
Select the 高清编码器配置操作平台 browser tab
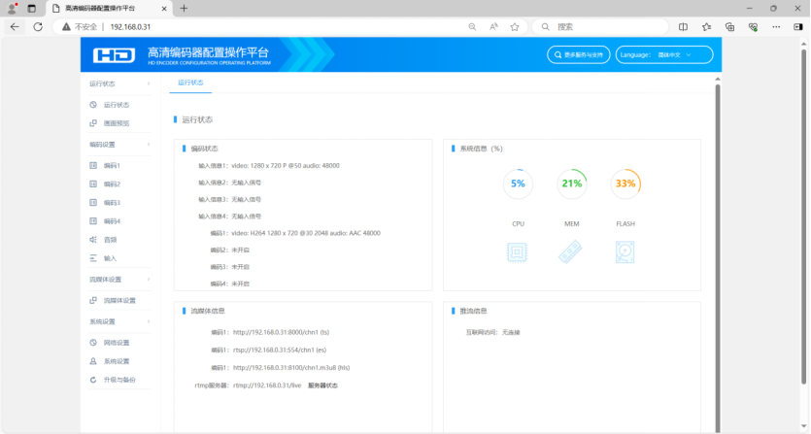coord(109,9)
